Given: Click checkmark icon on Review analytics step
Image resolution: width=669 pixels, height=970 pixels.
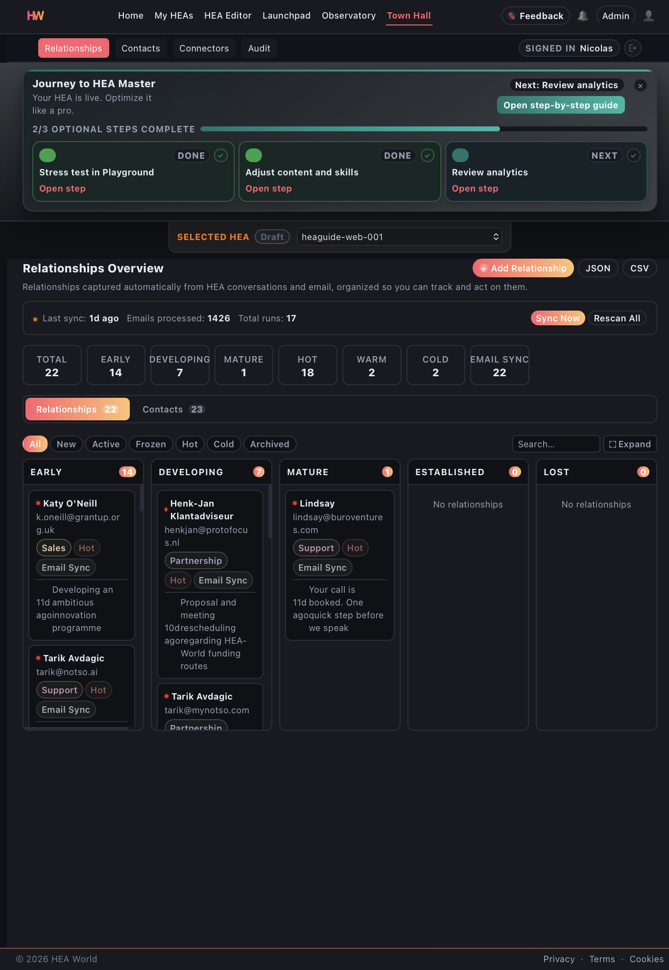Looking at the screenshot, I should [x=634, y=155].
